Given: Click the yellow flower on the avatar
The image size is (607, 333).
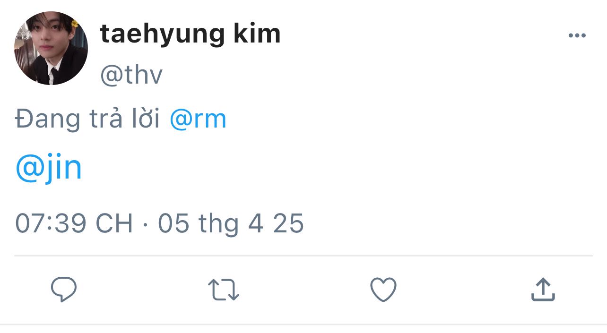Looking at the screenshot, I should point(74,24).
